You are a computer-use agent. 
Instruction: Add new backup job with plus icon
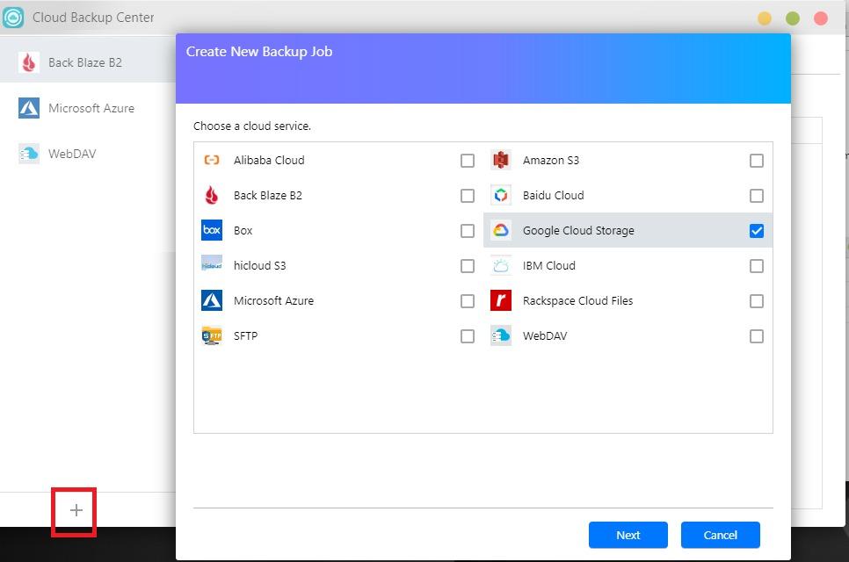pos(76,510)
